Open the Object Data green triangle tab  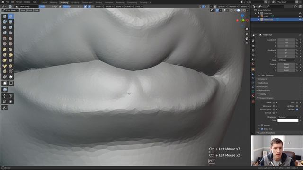tap(253, 91)
